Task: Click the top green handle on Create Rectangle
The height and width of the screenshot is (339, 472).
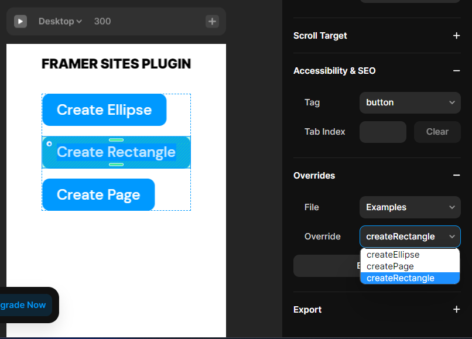Action: pyautogui.click(x=116, y=140)
